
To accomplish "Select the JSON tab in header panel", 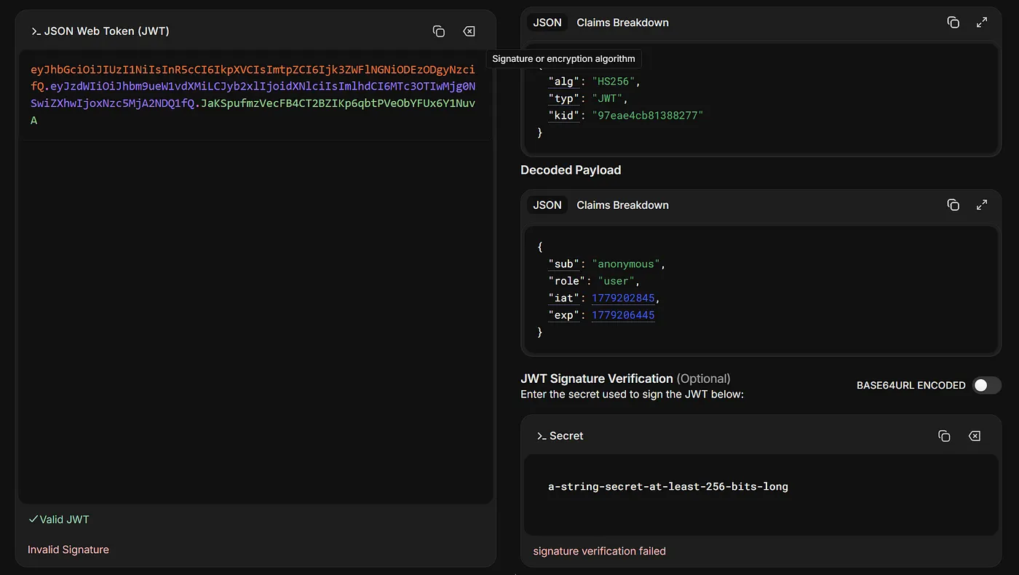I will (x=547, y=23).
